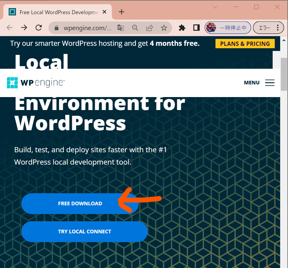Reload the current page
This screenshot has height=268, width=288.
click(x=39, y=28)
